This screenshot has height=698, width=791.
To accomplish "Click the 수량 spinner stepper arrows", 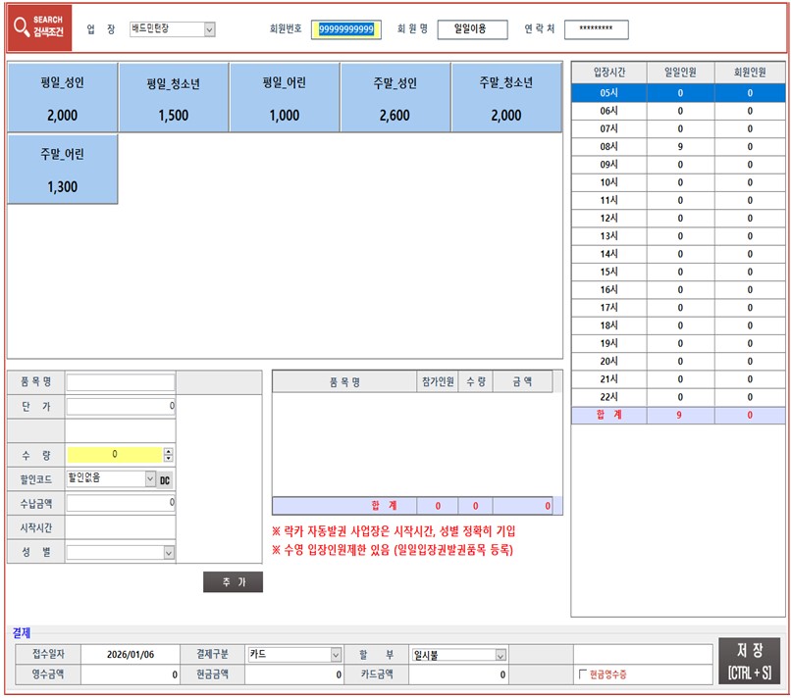I will coord(169,455).
